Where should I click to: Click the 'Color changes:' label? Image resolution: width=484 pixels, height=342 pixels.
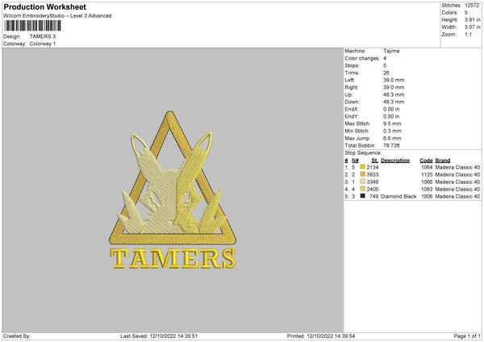pos(362,58)
